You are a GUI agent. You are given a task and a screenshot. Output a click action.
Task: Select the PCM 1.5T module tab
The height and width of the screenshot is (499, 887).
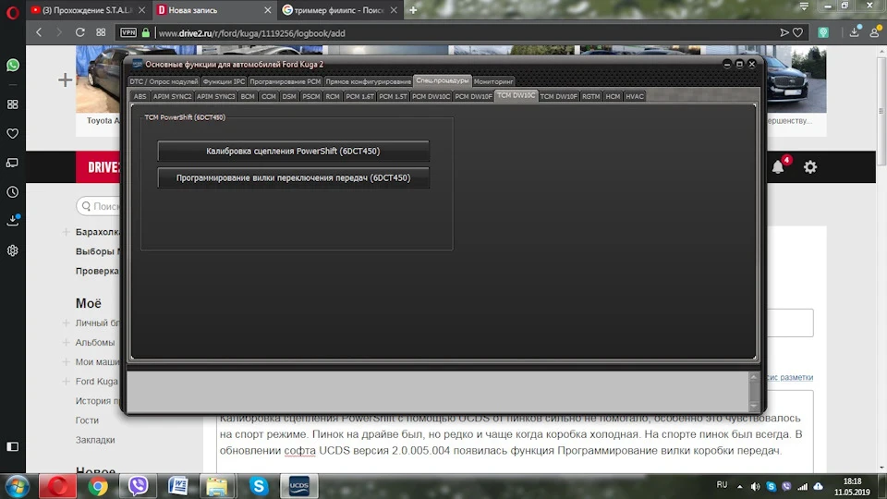point(394,96)
